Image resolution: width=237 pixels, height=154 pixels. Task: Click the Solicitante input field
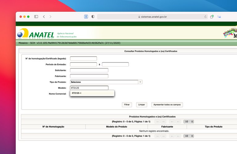point(89,70)
